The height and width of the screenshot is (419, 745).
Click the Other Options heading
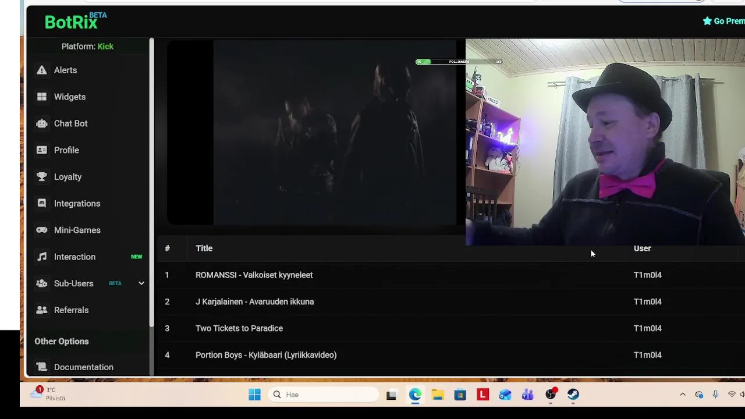pyautogui.click(x=62, y=342)
